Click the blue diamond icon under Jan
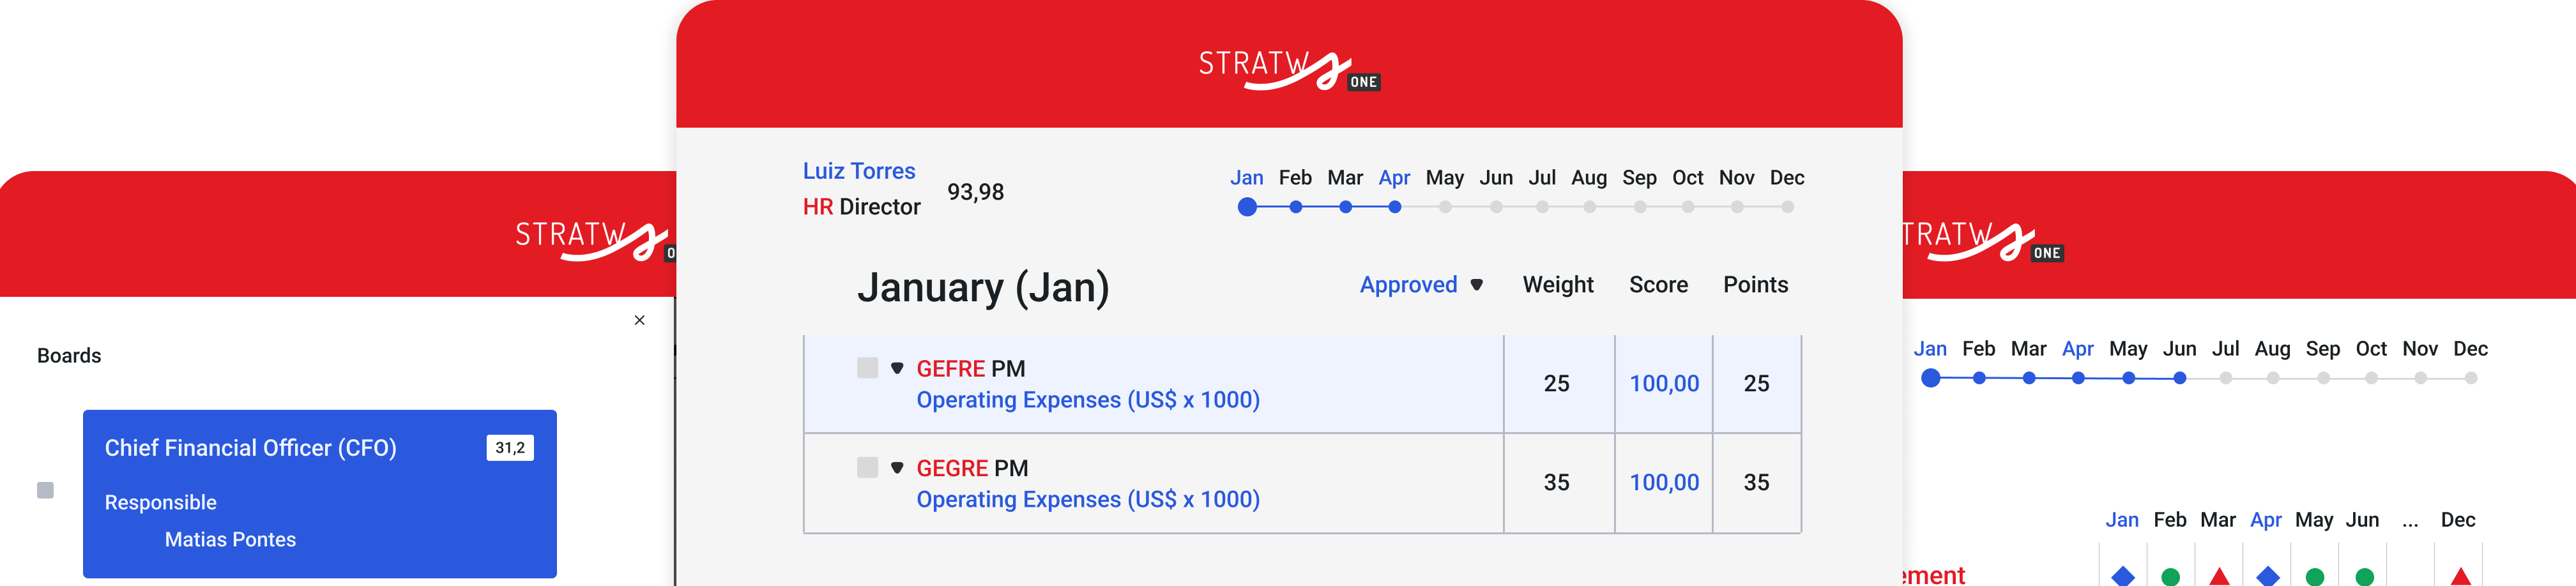2576x586 pixels. (2122, 575)
